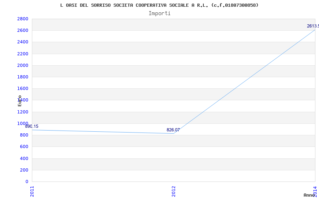The width and height of the screenshot is (319, 199).
Task: Click the 1600 y-axis tick label
Action: [23, 88]
